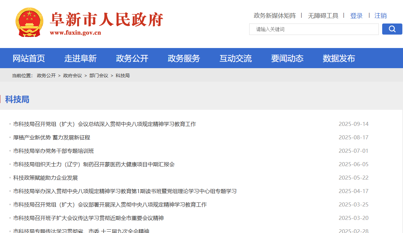Click 部门会议 breadcrumb link
Image resolution: width=403 pixels, height=233 pixels.
click(99, 76)
